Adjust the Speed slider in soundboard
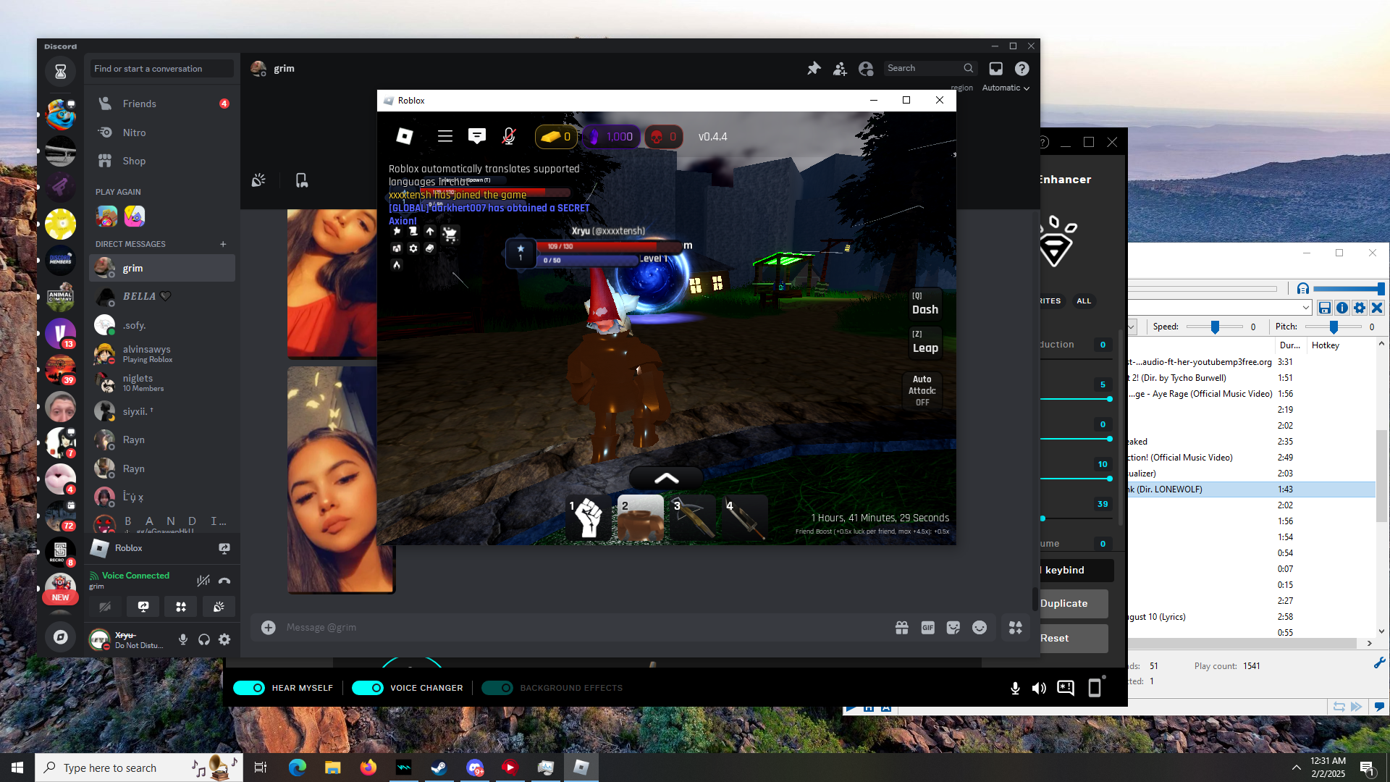Screen dimensions: 1390x782 [1215, 327]
